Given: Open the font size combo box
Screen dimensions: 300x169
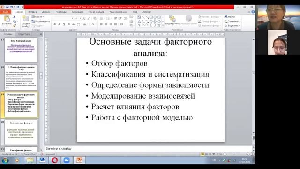Looking at the screenshot, I should coord(77,18).
